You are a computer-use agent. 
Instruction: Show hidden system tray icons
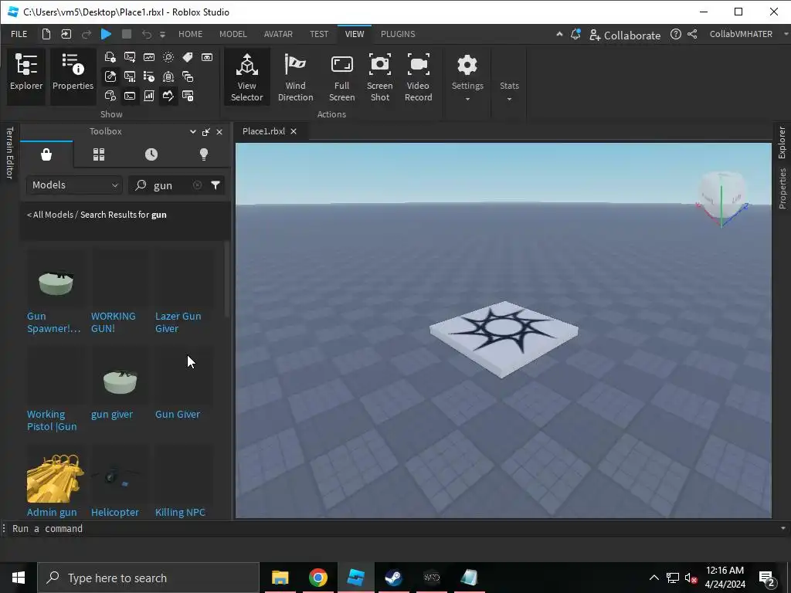click(x=654, y=578)
